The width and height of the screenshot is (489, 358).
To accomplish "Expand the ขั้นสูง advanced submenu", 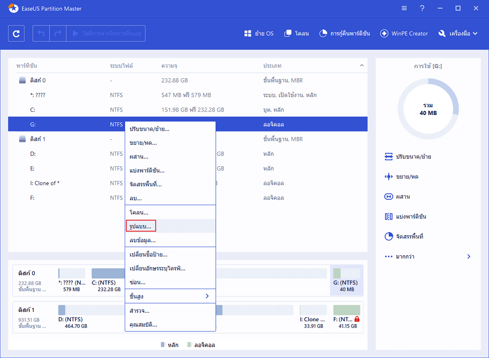I will pos(170,296).
